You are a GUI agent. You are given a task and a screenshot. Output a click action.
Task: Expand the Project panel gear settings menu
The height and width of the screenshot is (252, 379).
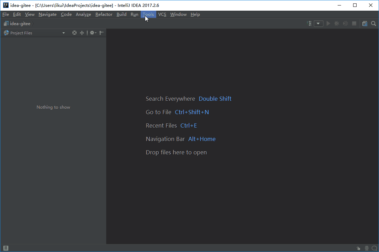pos(93,33)
